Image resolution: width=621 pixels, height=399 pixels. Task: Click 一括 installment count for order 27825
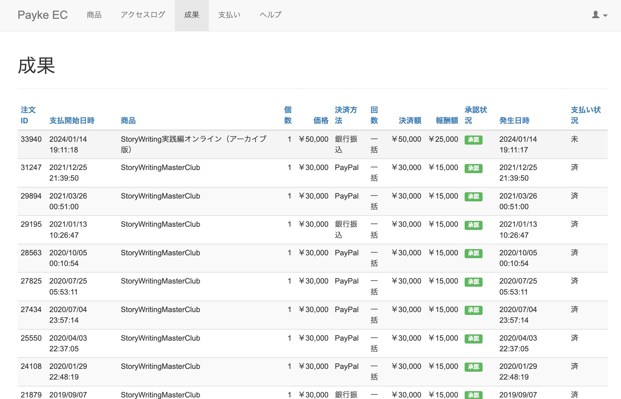pos(374,286)
